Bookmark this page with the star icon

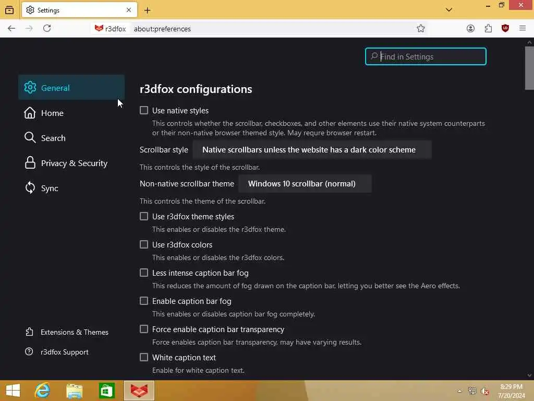point(421,29)
